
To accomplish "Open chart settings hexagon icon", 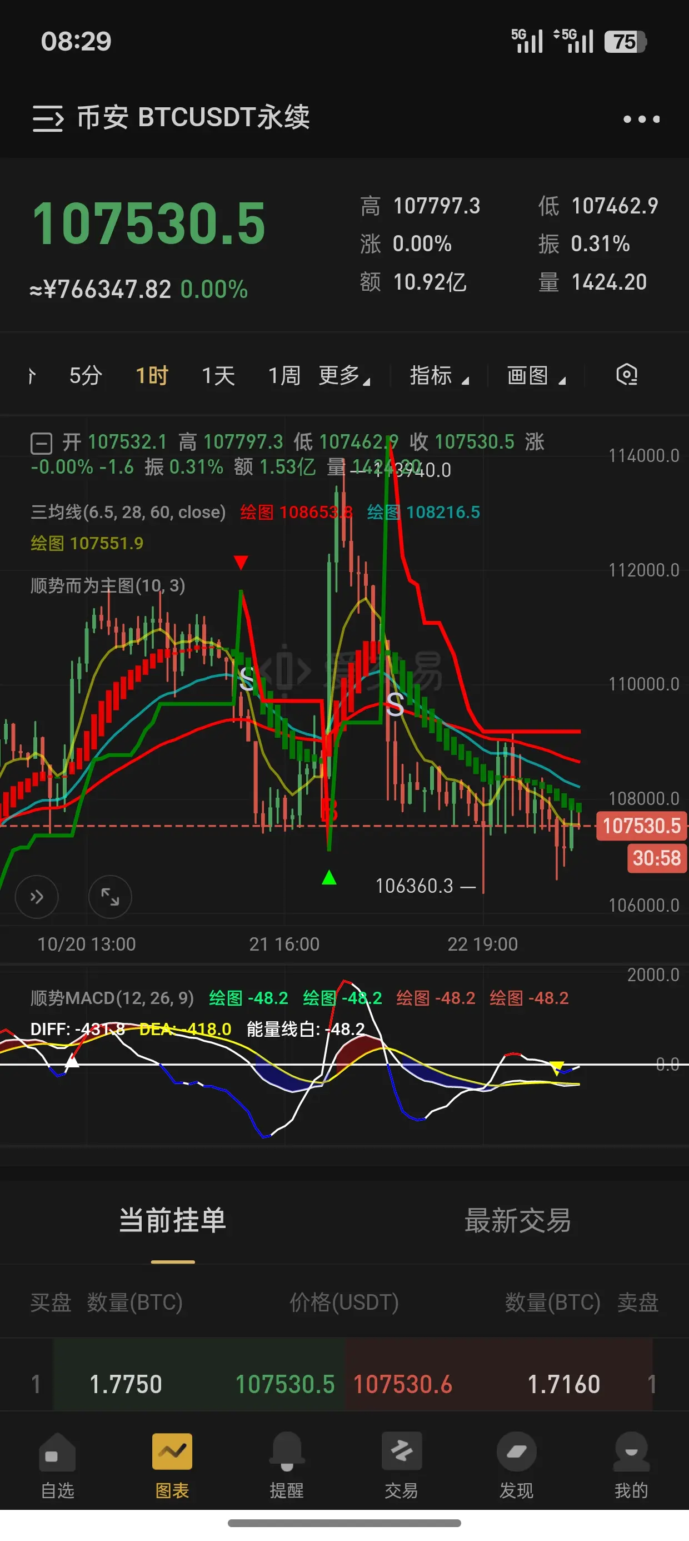I will click(626, 375).
